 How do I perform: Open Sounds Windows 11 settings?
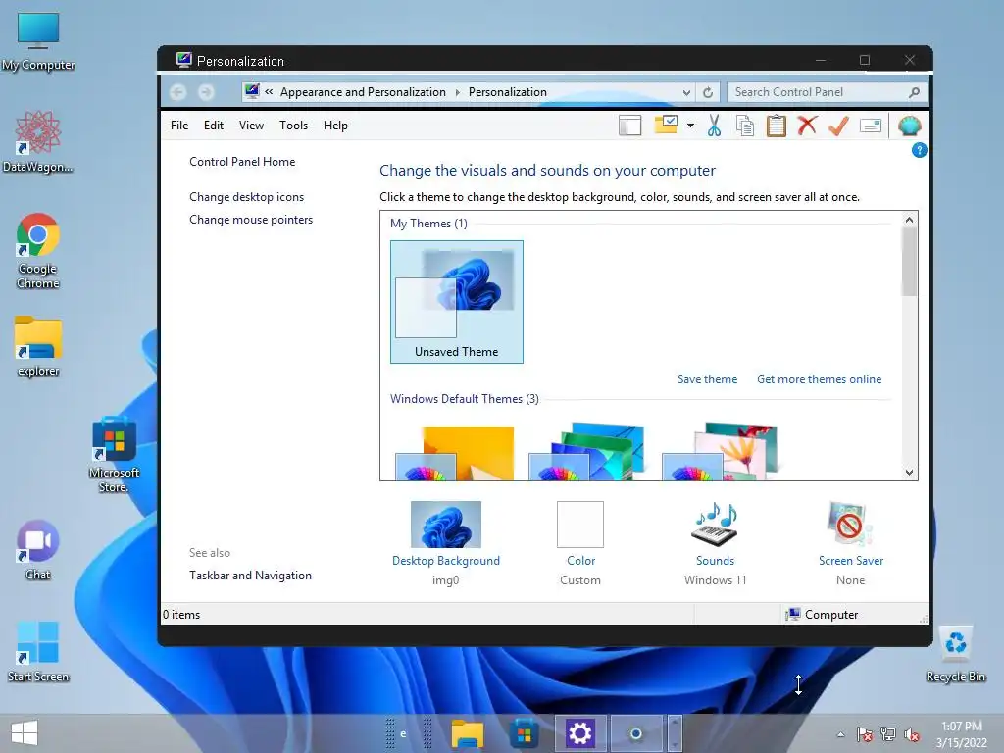(715, 543)
